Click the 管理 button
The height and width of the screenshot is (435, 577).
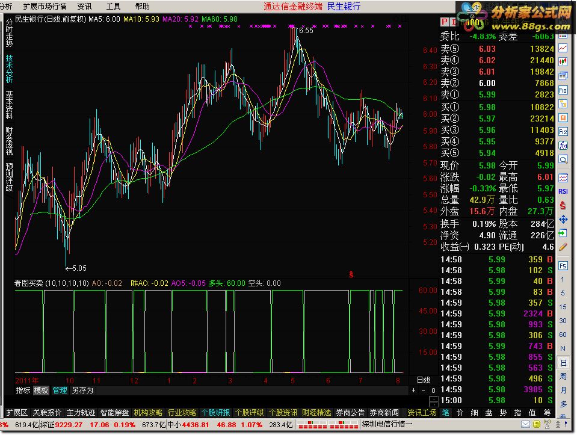tap(60, 390)
